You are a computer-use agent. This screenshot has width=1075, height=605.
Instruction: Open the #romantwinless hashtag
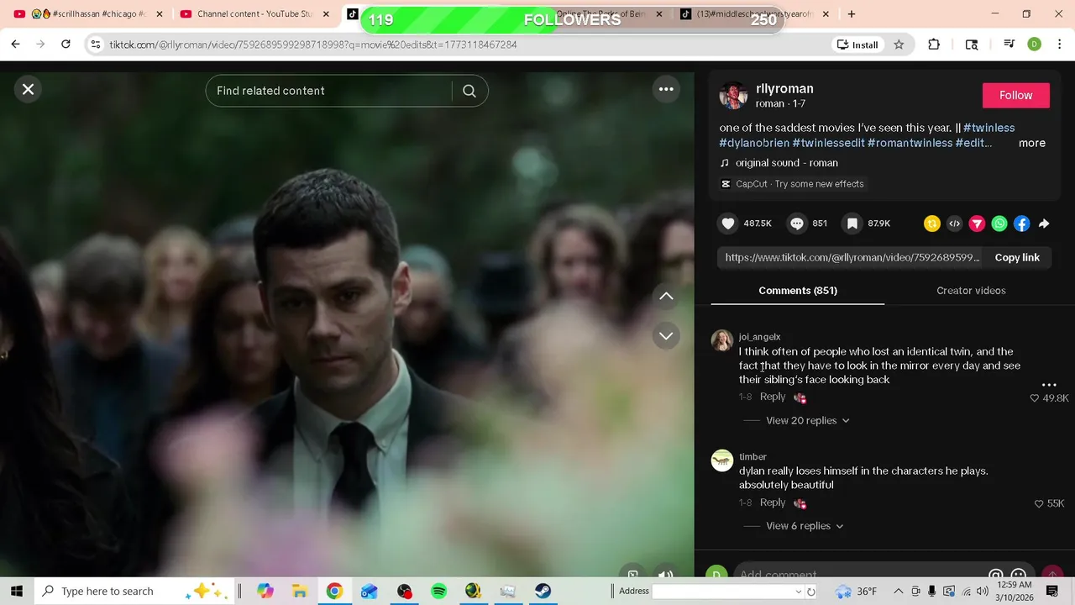click(x=910, y=143)
